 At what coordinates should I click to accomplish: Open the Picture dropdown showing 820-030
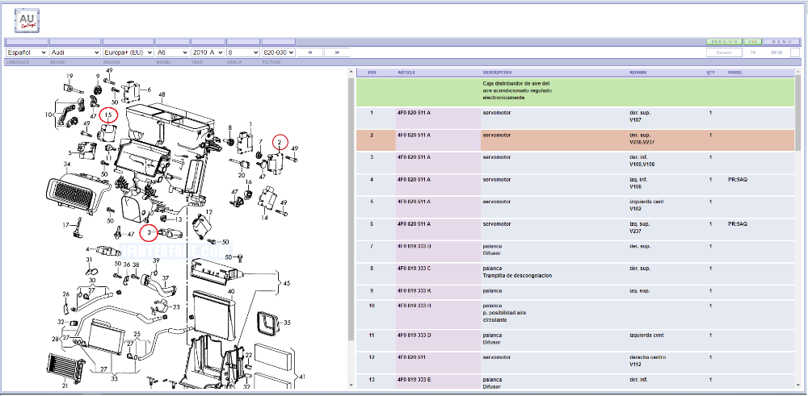(x=278, y=52)
